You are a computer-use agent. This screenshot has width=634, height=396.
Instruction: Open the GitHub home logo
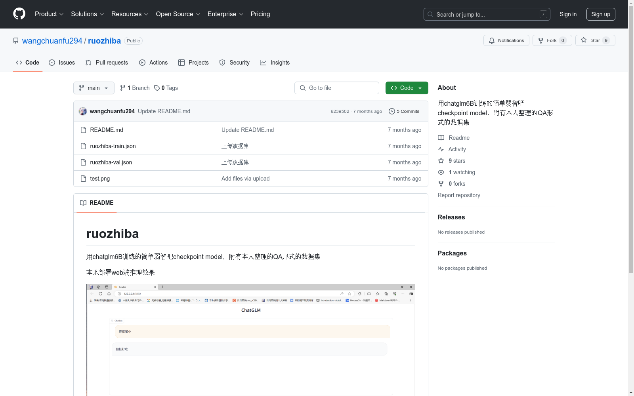[x=19, y=14]
